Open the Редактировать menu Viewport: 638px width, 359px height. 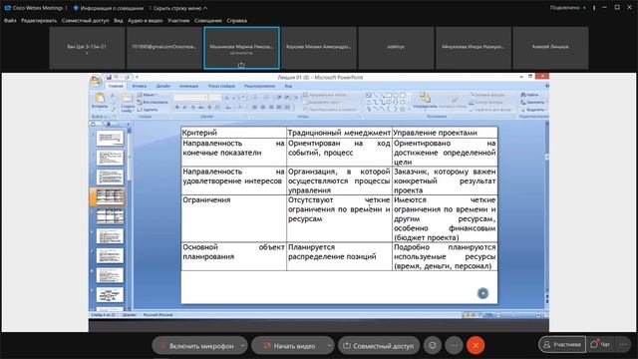click(39, 20)
